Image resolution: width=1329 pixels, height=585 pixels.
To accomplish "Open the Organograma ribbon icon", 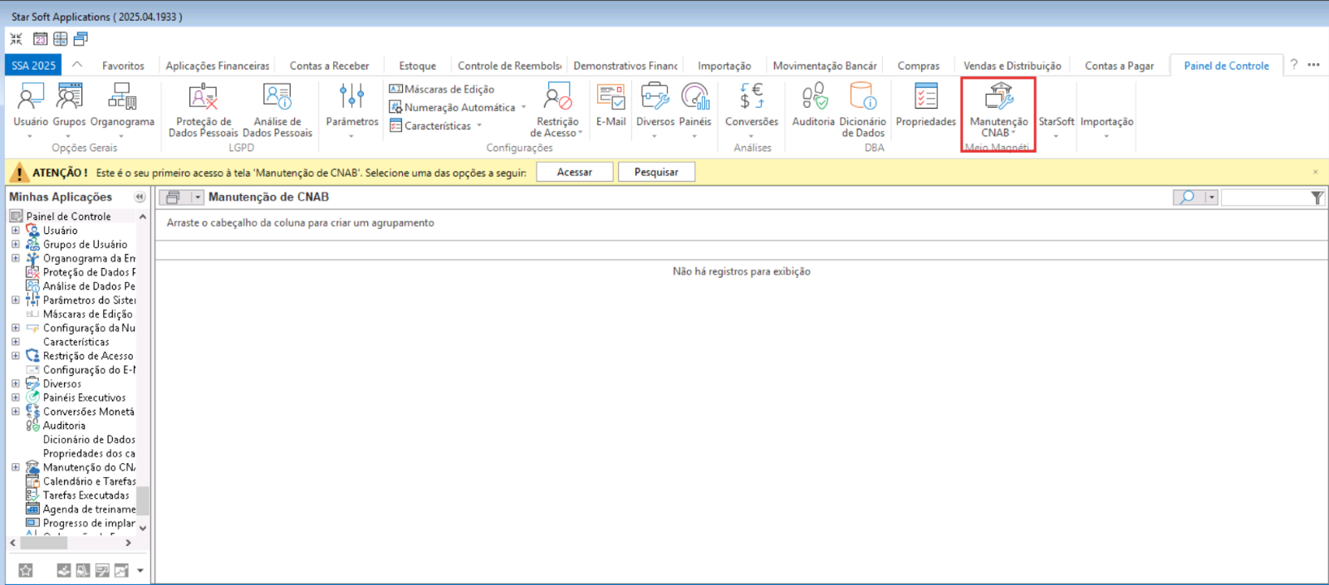I will coord(122,97).
